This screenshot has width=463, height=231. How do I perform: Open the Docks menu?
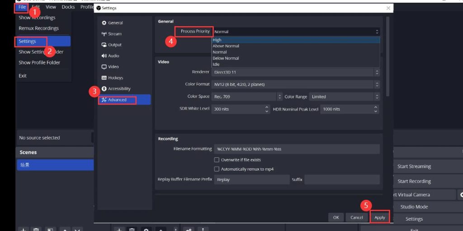click(x=68, y=7)
